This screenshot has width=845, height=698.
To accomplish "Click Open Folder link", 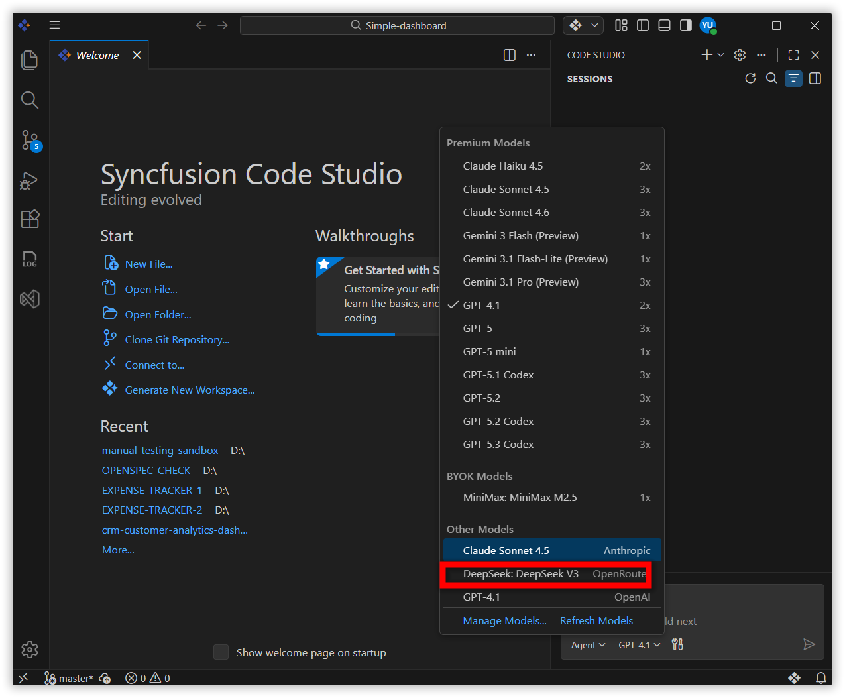I will tap(158, 315).
